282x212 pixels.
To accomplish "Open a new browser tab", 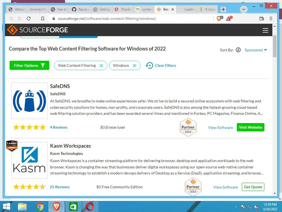I will point(223,9).
